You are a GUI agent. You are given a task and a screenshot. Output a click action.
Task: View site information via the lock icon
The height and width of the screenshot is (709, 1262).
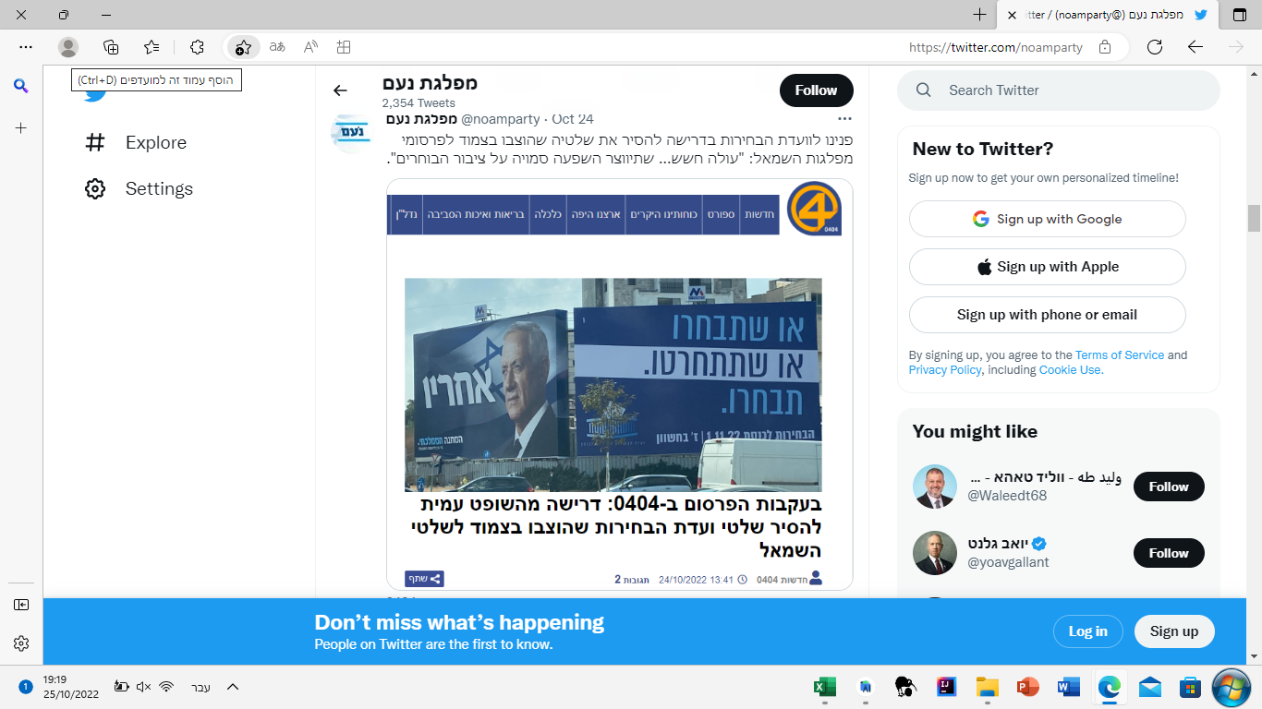[1105, 47]
